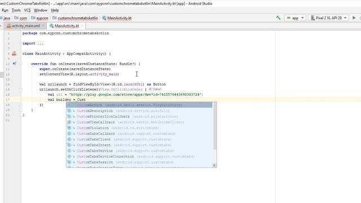This screenshot has width=361, height=203.
Task: Select the highlighted CustomAction suggestion
Action: pyautogui.click(x=139, y=105)
